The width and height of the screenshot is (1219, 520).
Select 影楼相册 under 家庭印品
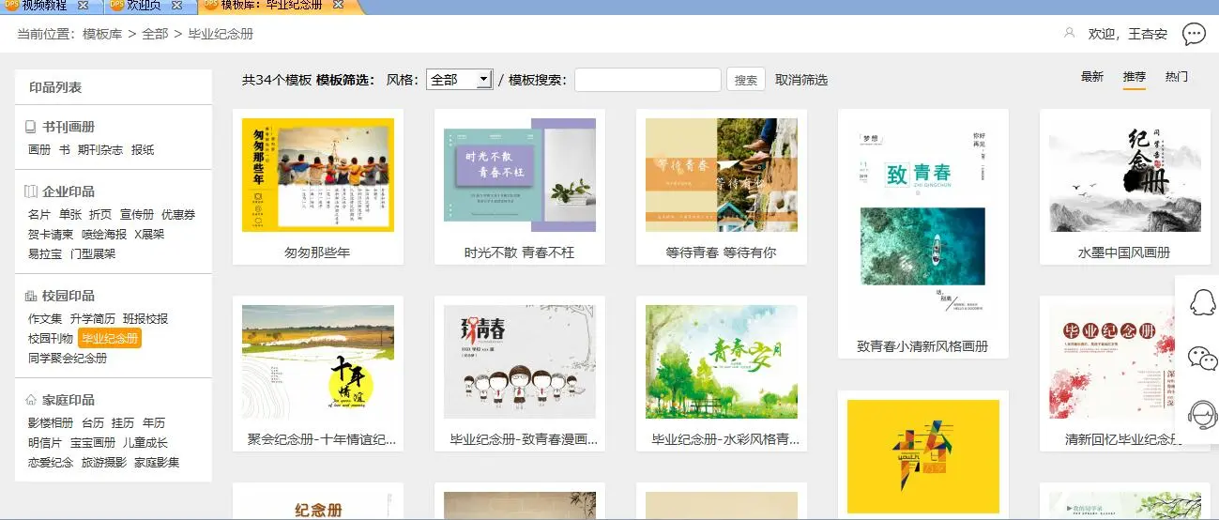pos(51,423)
